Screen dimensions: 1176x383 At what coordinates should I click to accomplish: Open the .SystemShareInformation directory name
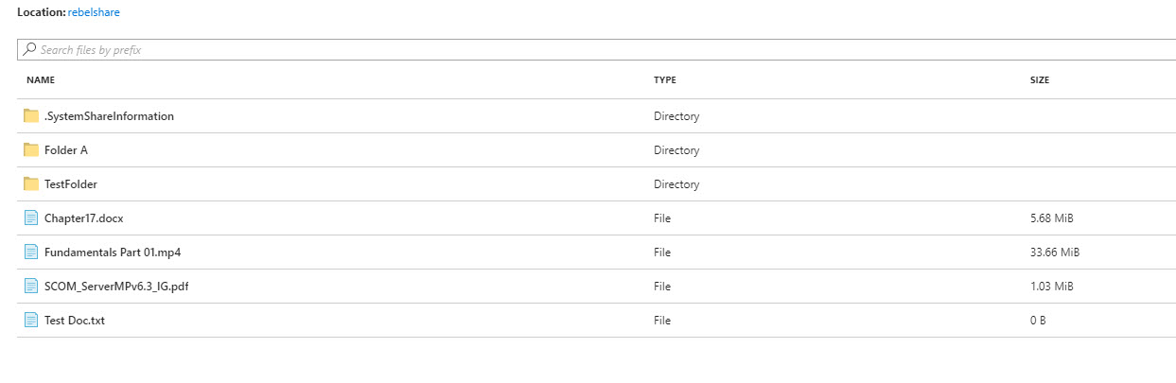pyautogui.click(x=109, y=116)
